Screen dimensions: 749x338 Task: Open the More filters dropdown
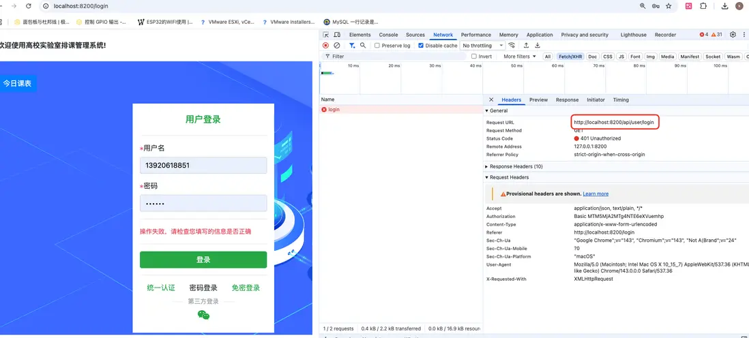coord(520,57)
